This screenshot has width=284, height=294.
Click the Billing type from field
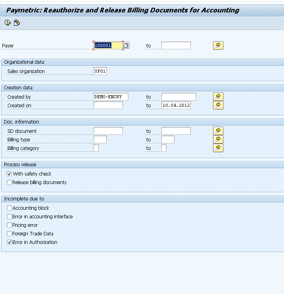click(100, 139)
